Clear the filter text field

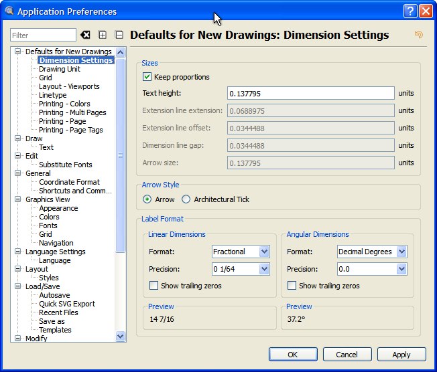[x=85, y=35]
